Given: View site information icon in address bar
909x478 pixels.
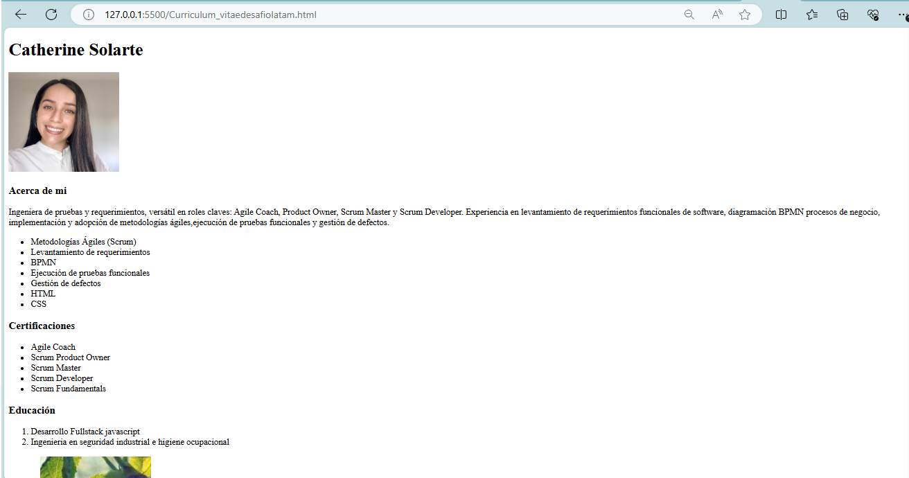Looking at the screenshot, I should (x=89, y=15).
